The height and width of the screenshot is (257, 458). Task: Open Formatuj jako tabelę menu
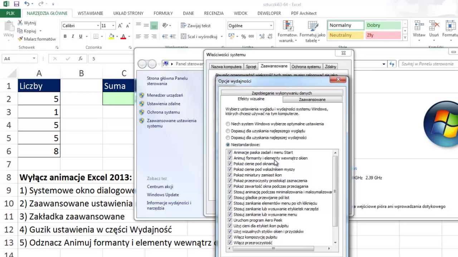[x=312, y=31]
